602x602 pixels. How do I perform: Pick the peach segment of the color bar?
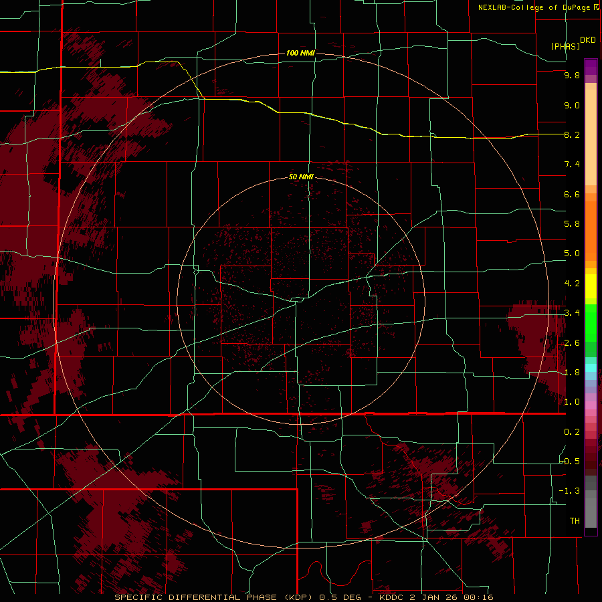[591, 137]
